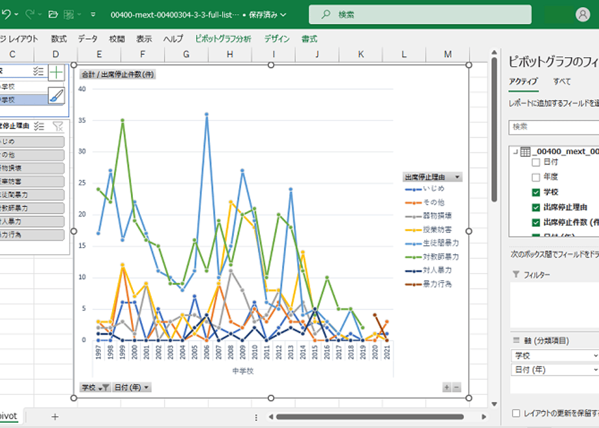This screenshot has height=428, width=599.
Task: Select the pivot sheet tab
Action: pos(9,416)
